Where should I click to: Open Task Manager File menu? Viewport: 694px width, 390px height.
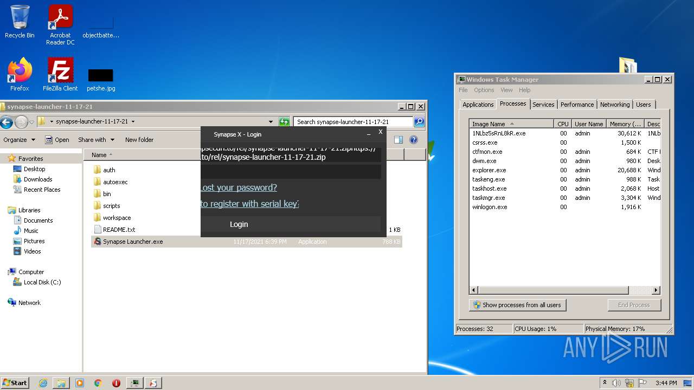click(x=463, y=90)
